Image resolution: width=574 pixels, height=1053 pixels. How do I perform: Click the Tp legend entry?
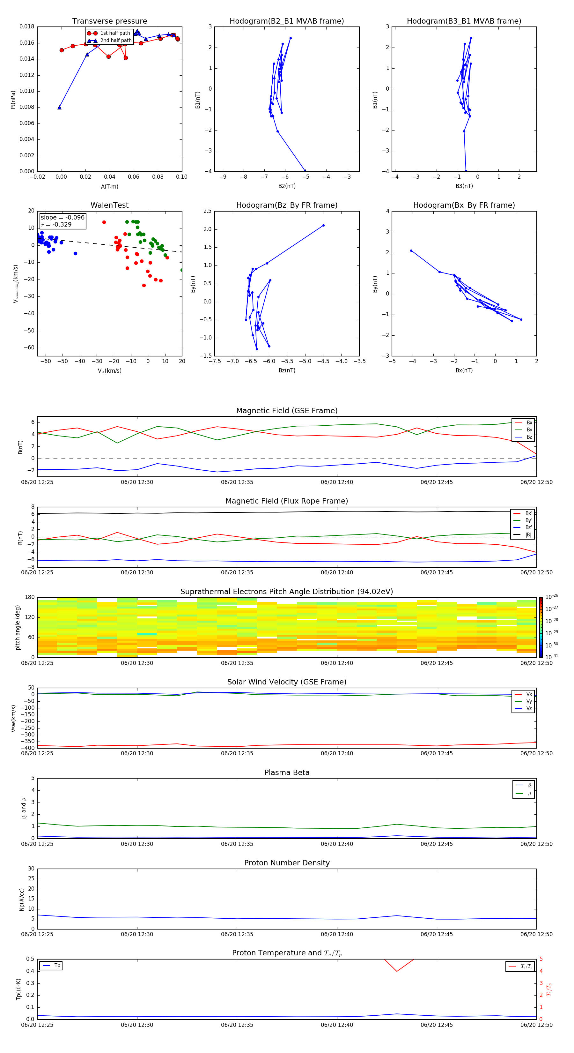click(x=51, y=966)
